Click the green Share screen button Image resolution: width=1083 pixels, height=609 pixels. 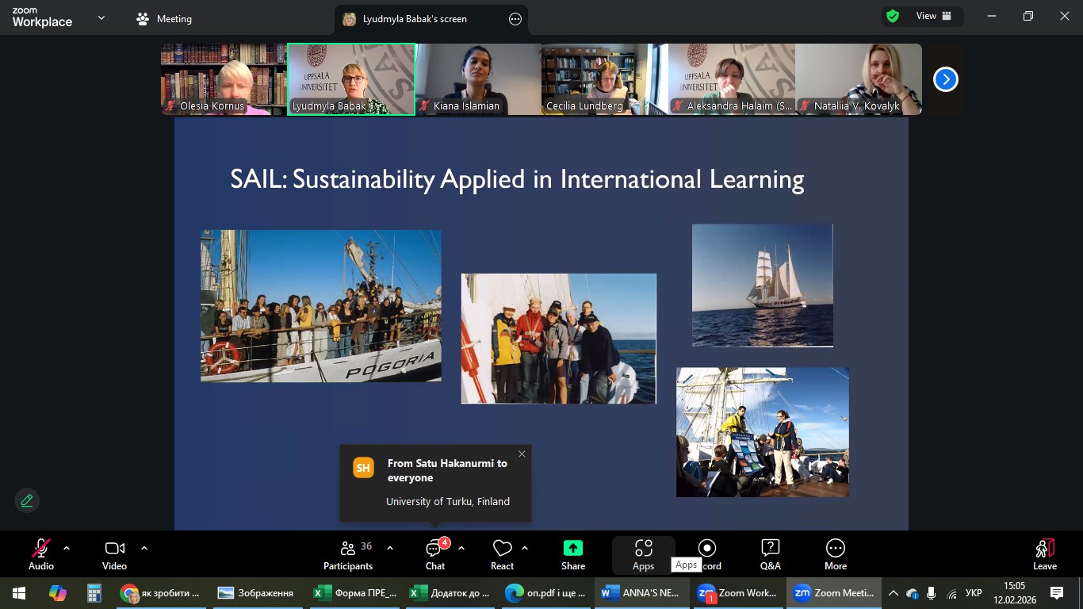click(x=572, y=554)
